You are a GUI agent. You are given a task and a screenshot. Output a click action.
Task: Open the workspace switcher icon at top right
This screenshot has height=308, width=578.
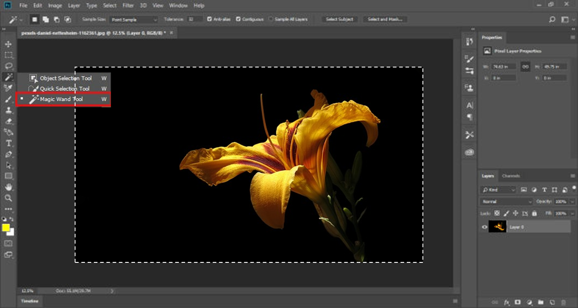point(564,19)
